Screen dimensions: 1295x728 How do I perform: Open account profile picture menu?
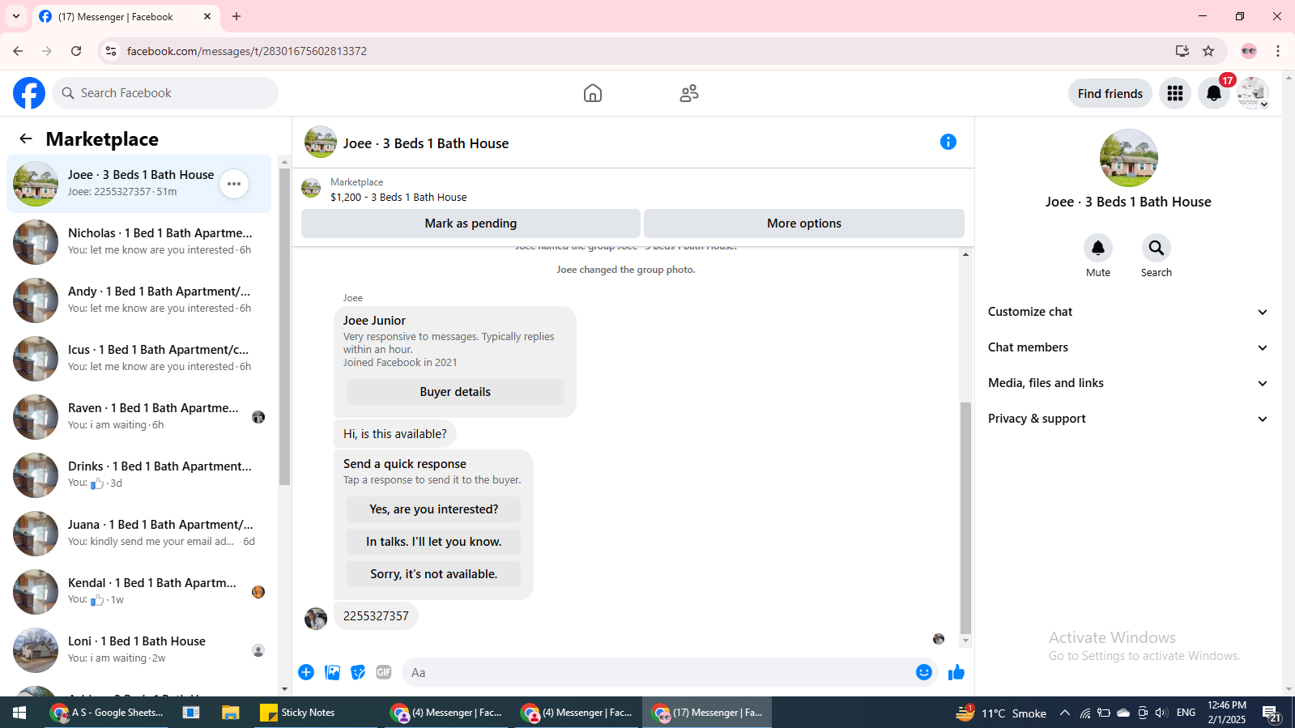(x=1253, y=93)
